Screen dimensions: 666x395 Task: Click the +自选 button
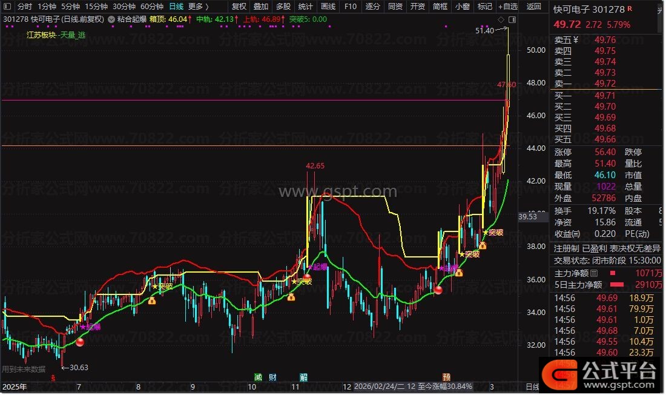[507, 7]
